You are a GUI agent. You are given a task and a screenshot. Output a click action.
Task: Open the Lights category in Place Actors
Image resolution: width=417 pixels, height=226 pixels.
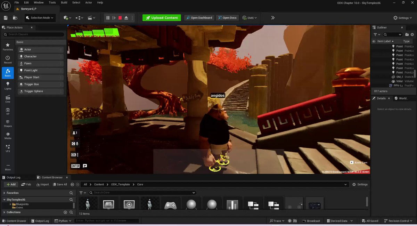8,86
